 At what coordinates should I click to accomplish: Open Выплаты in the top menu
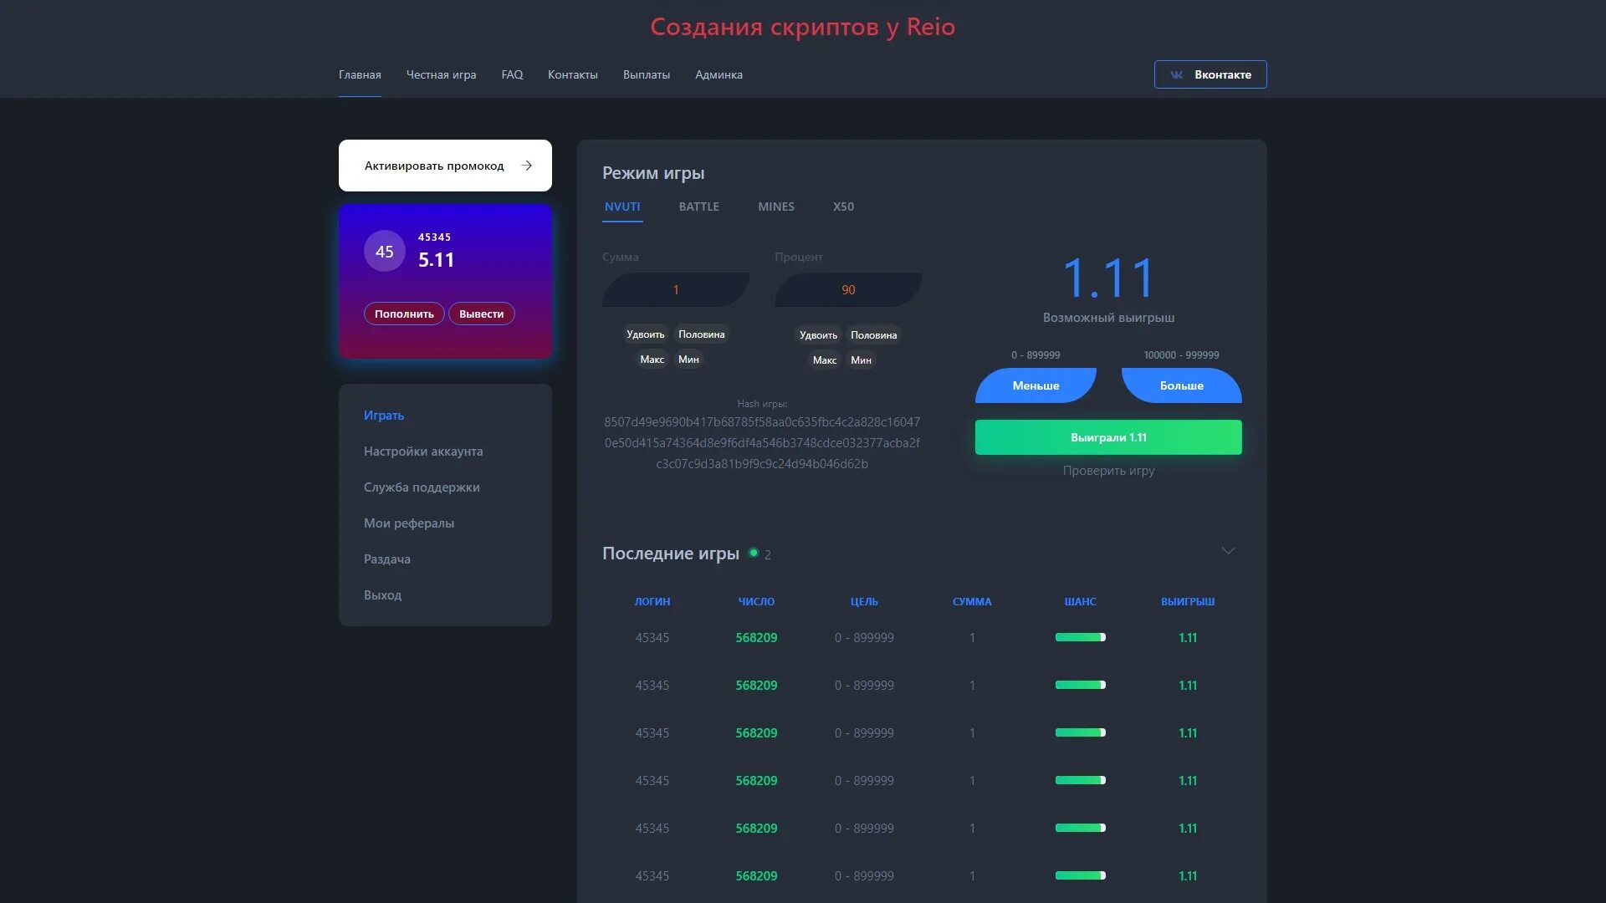pos(647,74)
